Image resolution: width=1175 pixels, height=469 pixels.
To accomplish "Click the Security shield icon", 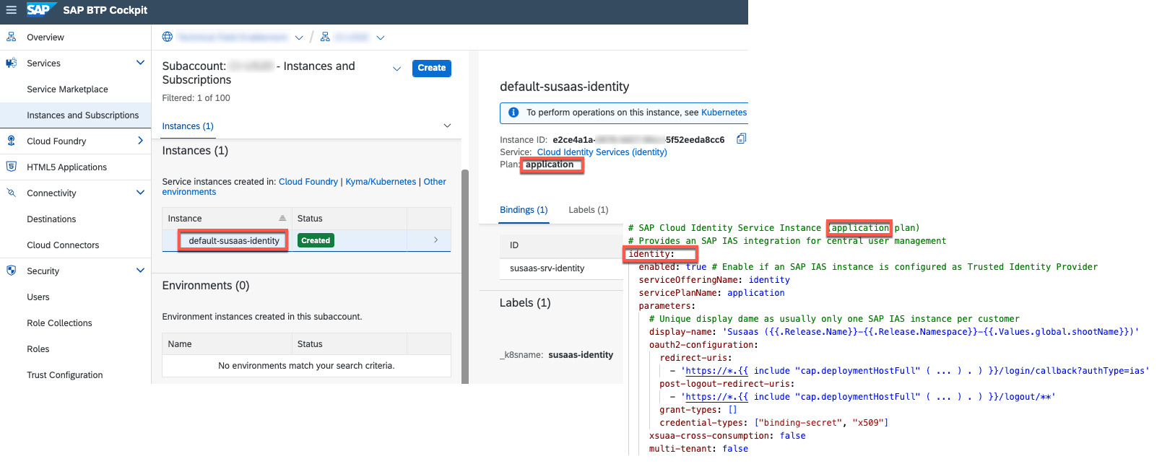I will (x=12, y=271).
